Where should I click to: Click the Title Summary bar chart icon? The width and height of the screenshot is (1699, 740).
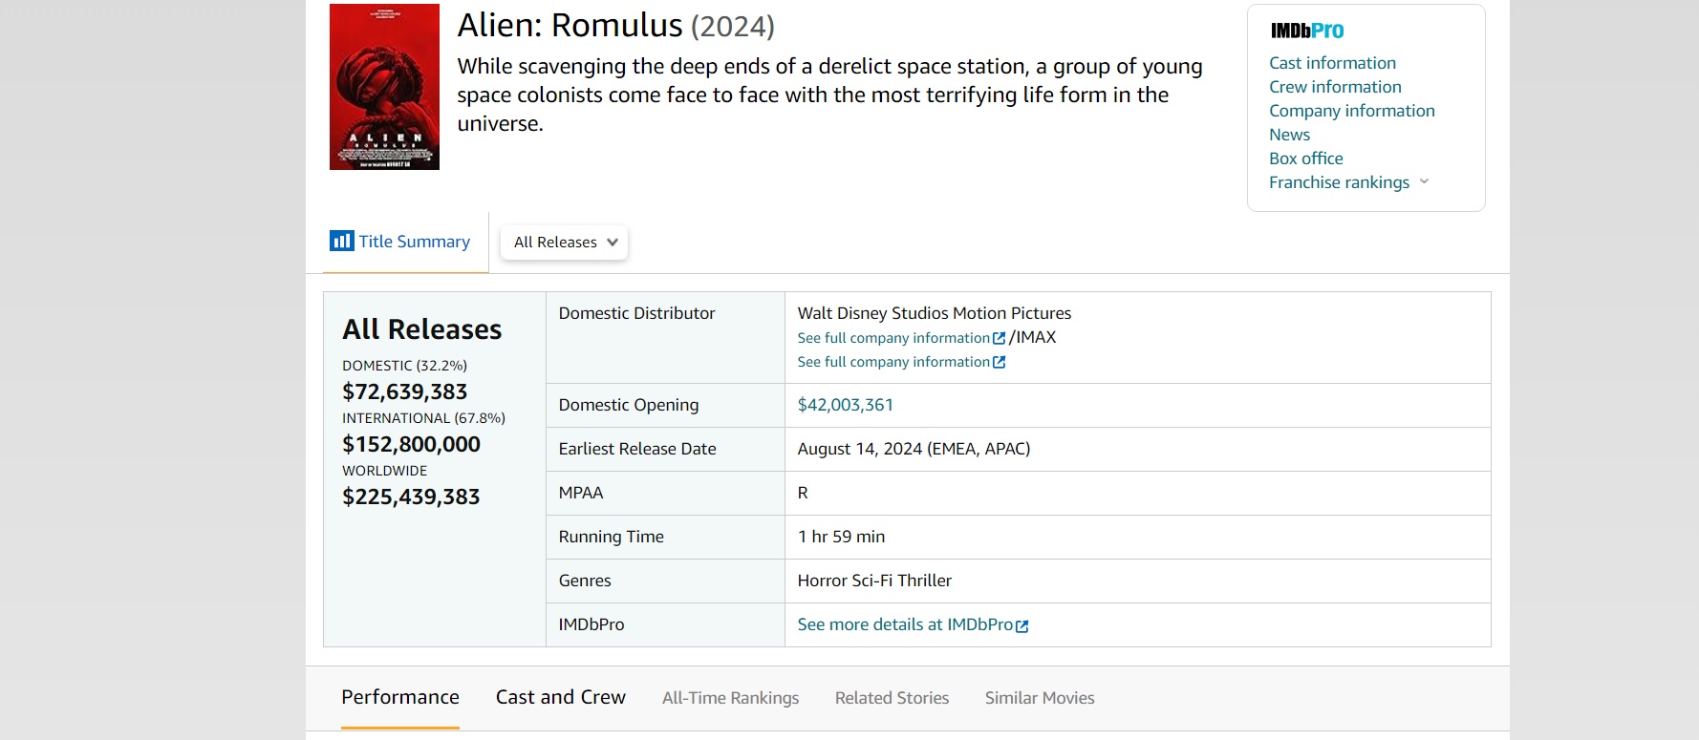pyautogui.click(x=341, y=241)
